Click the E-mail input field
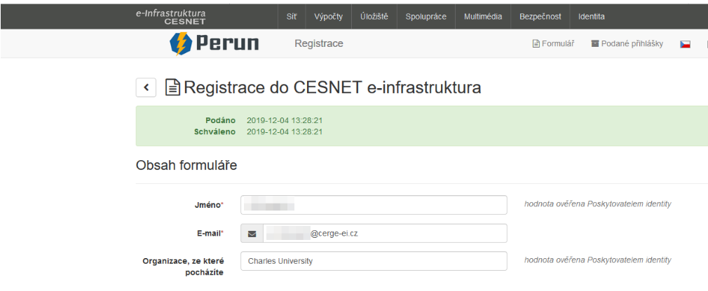The height and width of the screenshot is (291, 708). coord(384,234)
